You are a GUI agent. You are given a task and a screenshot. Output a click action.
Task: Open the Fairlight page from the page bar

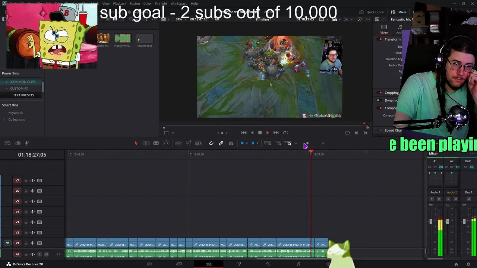click(298, 264)
